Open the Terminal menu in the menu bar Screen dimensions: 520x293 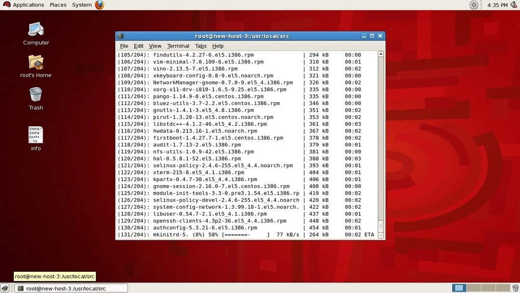tap(178, 46)
